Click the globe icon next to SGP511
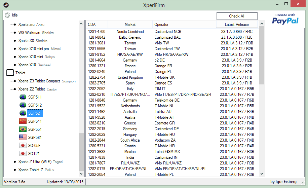 [23, 97]
